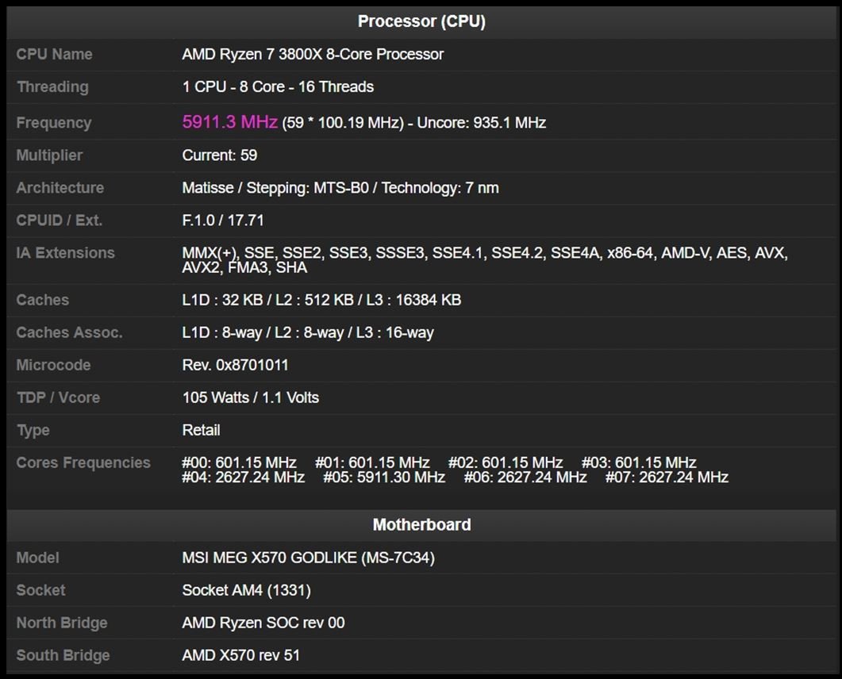Select the Socket AM4 (1331) value
Viewport: 842px width, 679px height.
[246, 590]
